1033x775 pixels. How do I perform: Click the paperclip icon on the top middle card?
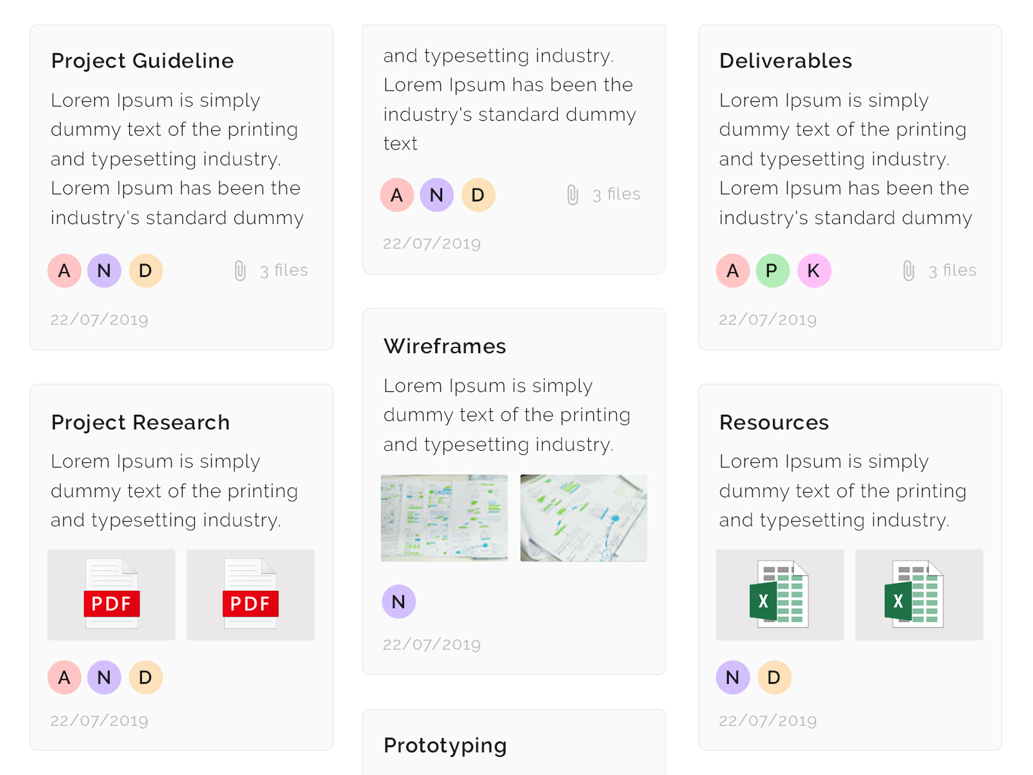[571, 194]
